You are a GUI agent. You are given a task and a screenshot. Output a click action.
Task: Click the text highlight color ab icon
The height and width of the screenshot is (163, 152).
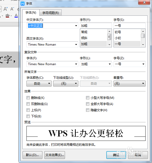click(x=7, y=16)
